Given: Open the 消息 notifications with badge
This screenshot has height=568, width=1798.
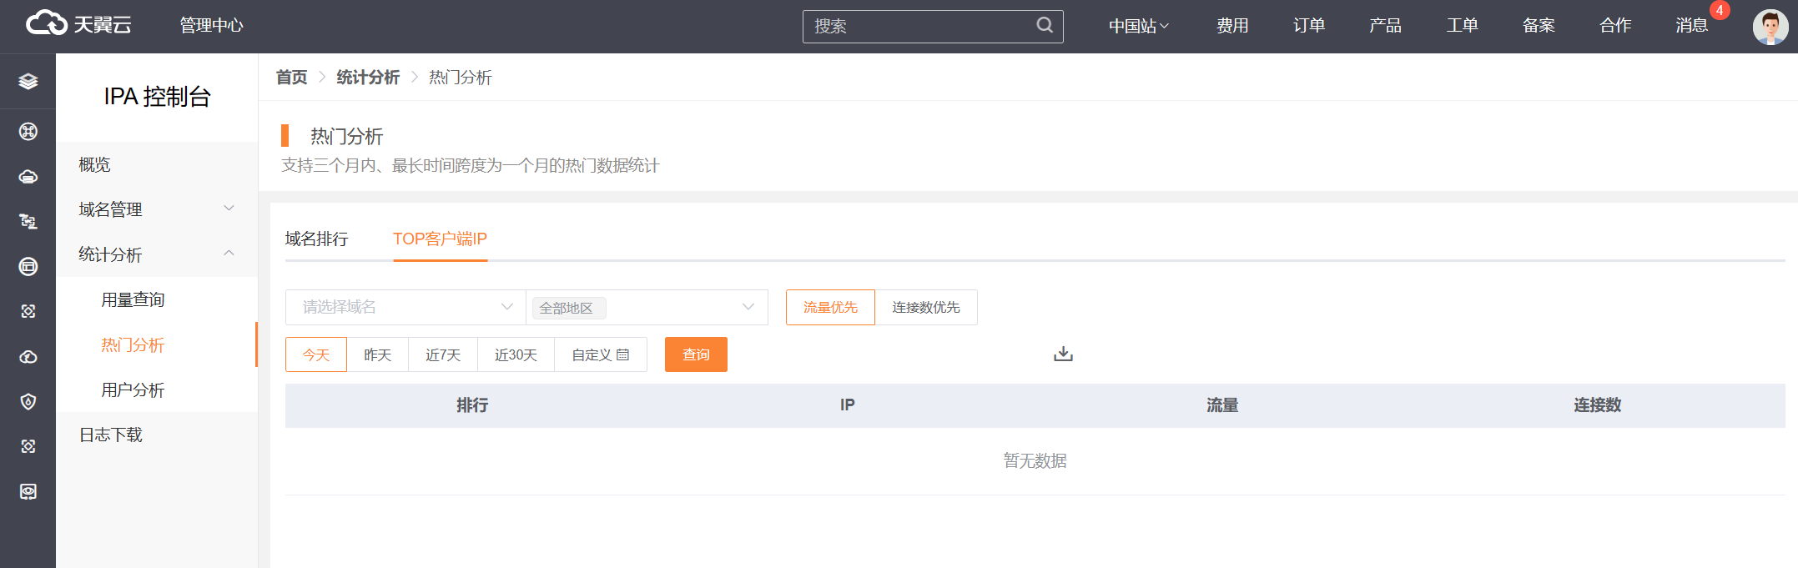Looking at the screenshot, I should [1691, 26].
